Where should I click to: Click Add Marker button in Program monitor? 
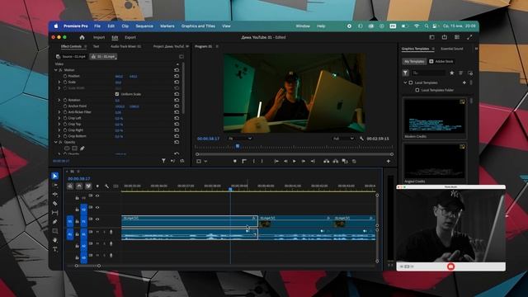click(x=234, y=162)
